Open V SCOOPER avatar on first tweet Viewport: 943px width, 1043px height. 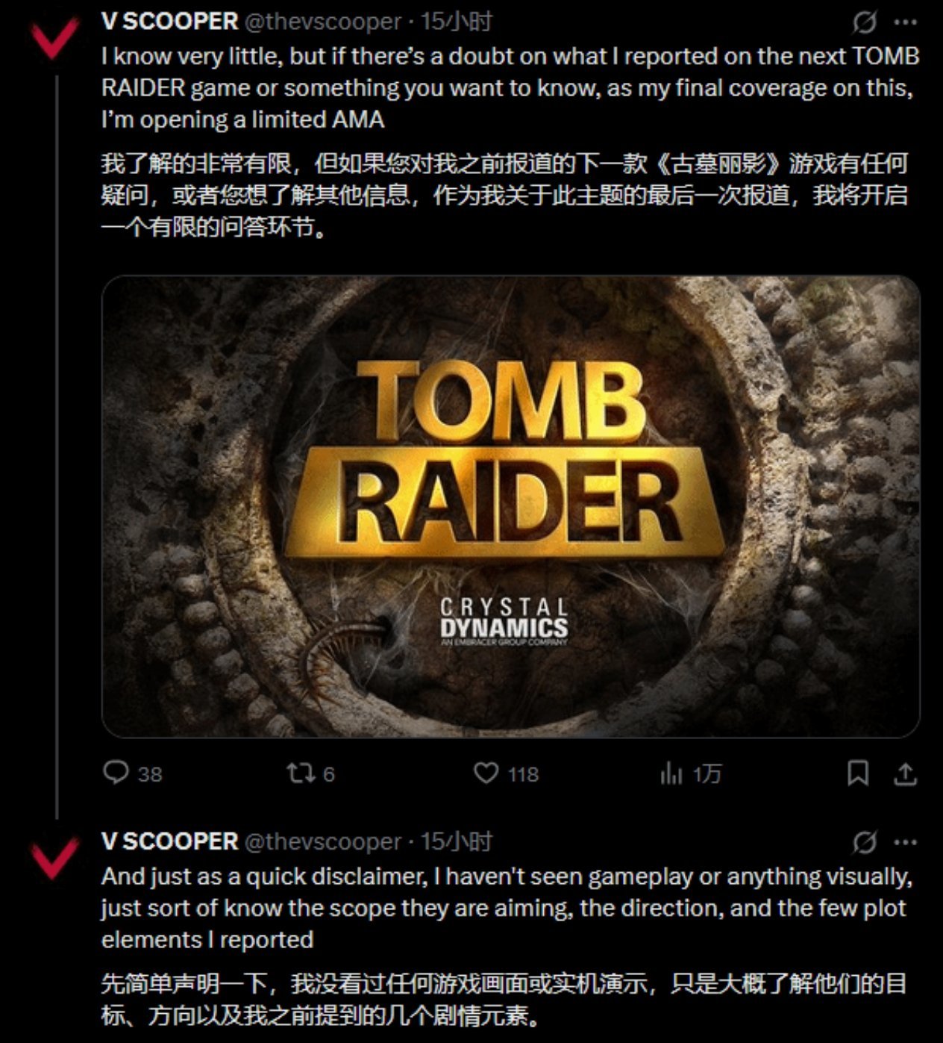[54, 39]
